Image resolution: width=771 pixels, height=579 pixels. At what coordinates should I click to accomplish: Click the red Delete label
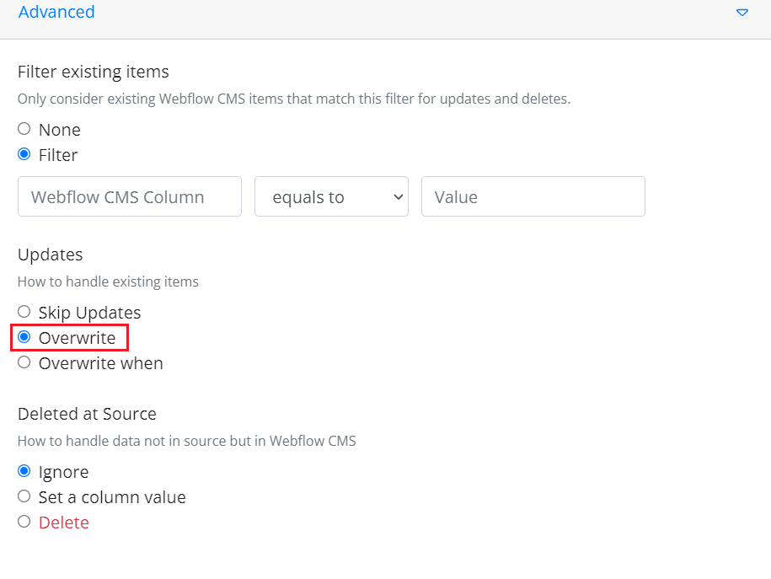pos(64,523)
